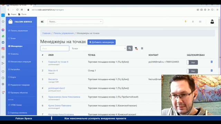Click the yellow lightning bolt icon

185,21
